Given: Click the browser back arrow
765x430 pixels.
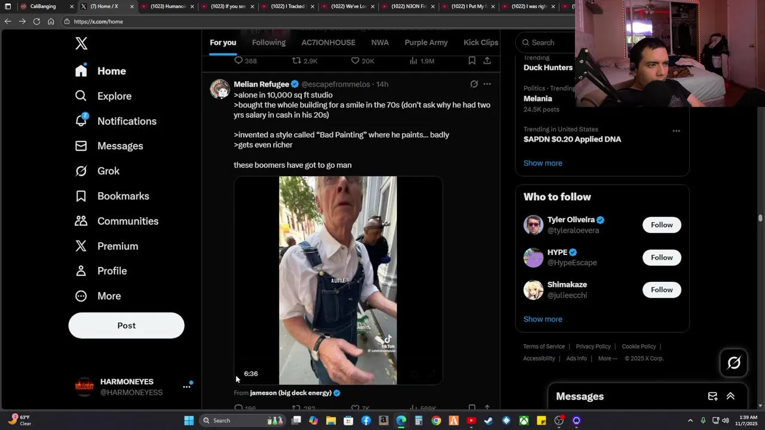Looking at the screenshot, I should [8, 21].
